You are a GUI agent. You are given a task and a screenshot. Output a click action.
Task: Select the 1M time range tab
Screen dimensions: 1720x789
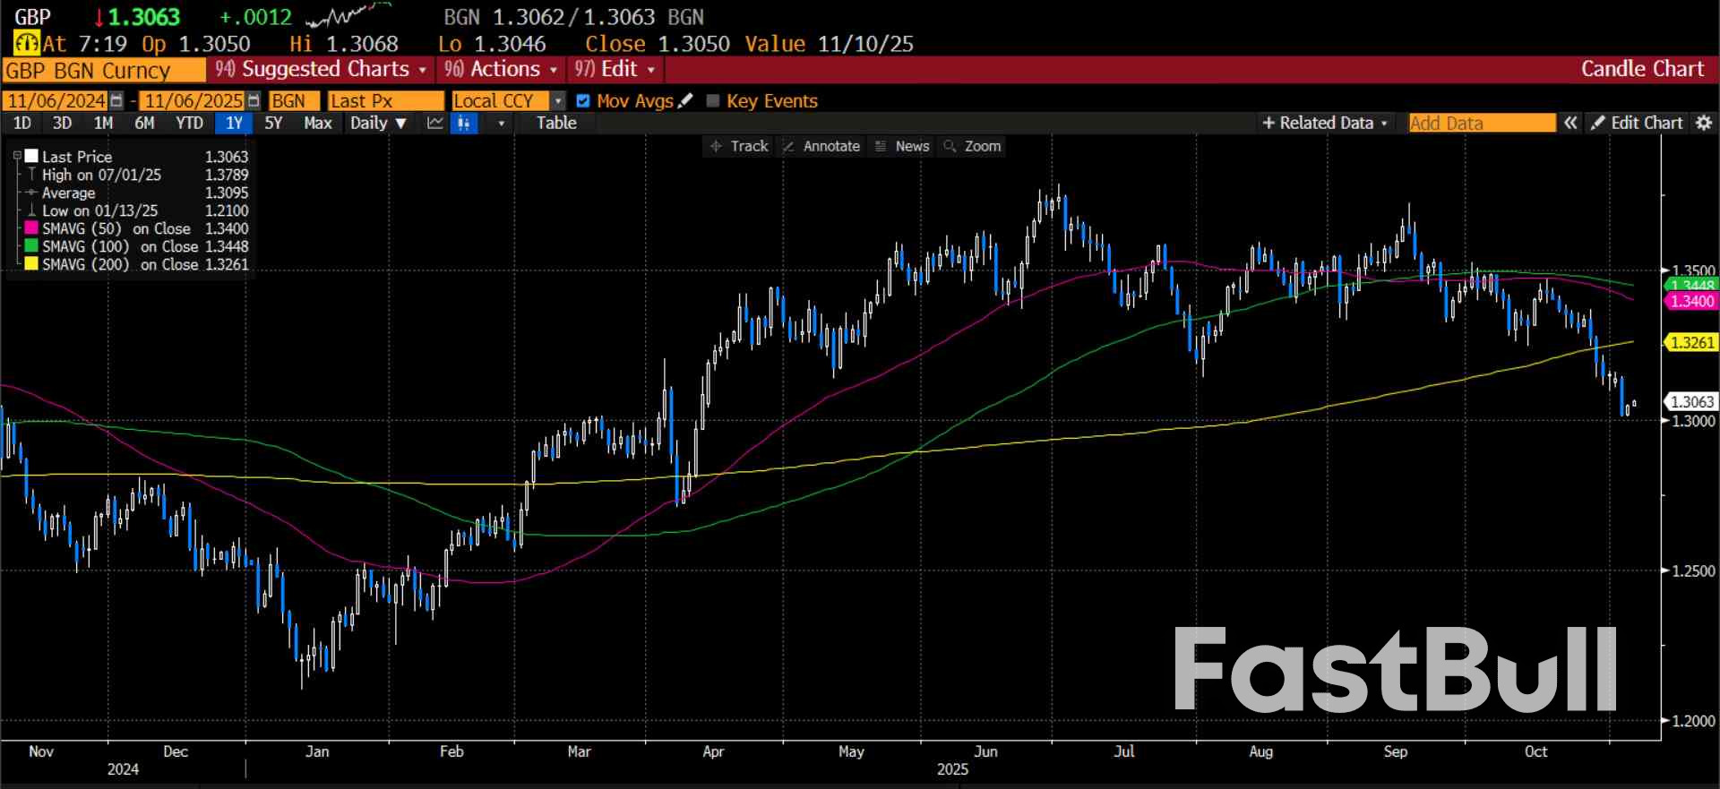103,124
